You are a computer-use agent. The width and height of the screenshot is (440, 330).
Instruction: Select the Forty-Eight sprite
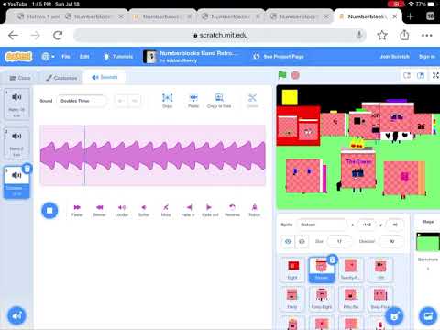tap(322, 298)
